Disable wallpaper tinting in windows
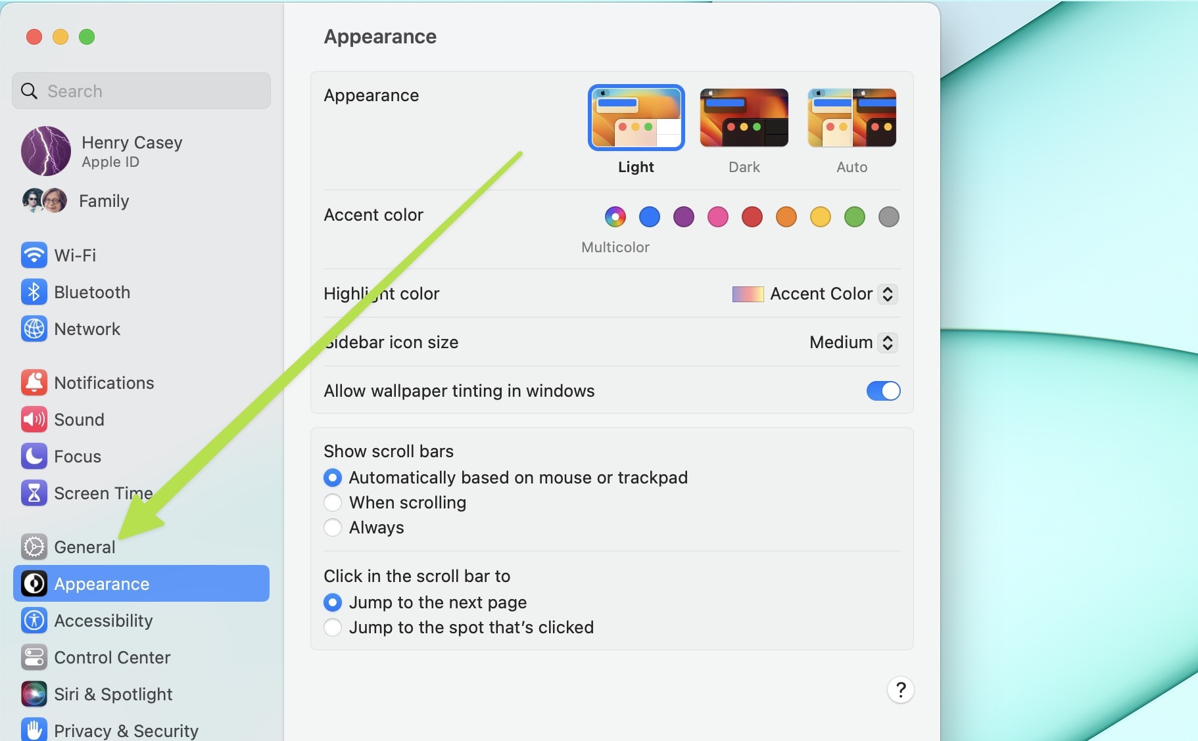Viewport: 1198px width, 741px height. point(883,391)
